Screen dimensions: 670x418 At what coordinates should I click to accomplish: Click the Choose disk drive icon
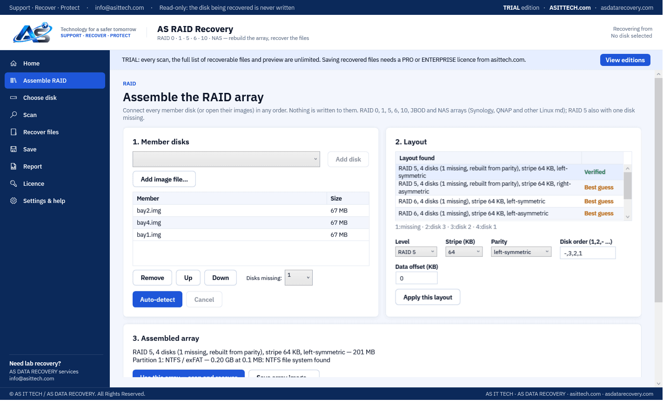pyautogui.click(x=13, y=98)
